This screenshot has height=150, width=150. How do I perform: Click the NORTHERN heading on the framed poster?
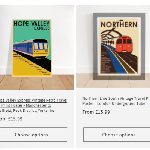click(x=119, y=24)
